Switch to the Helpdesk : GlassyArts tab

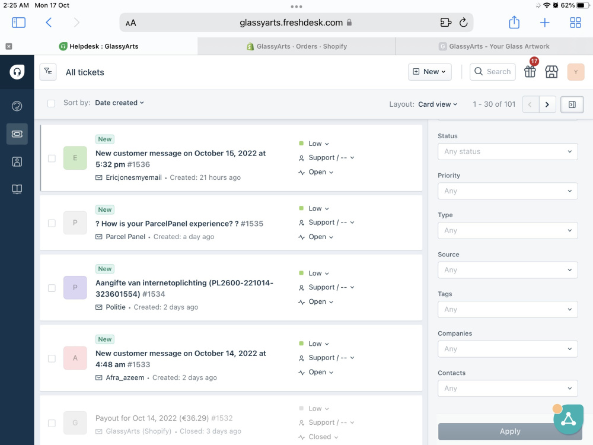(98, 46)
